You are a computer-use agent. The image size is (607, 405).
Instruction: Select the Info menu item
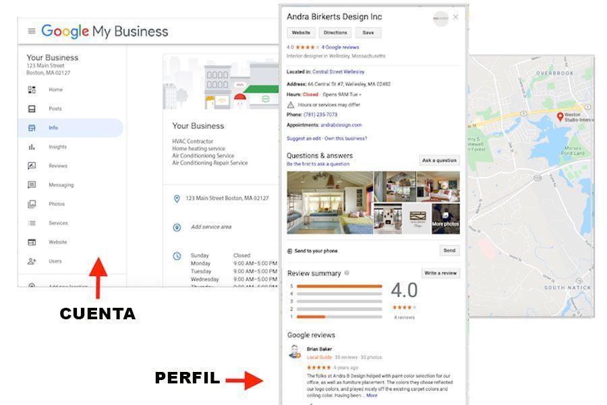click(x=70, y=128)
